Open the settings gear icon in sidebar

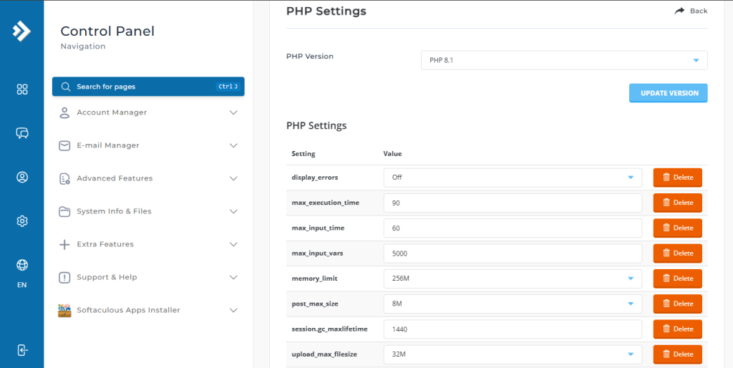pyautogui.click(x=22, y=221)
